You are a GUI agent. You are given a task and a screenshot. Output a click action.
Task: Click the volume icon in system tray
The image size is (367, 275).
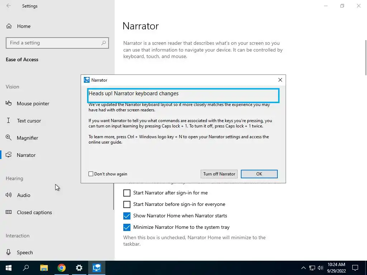pyautogui.click(x=320, y=268)
